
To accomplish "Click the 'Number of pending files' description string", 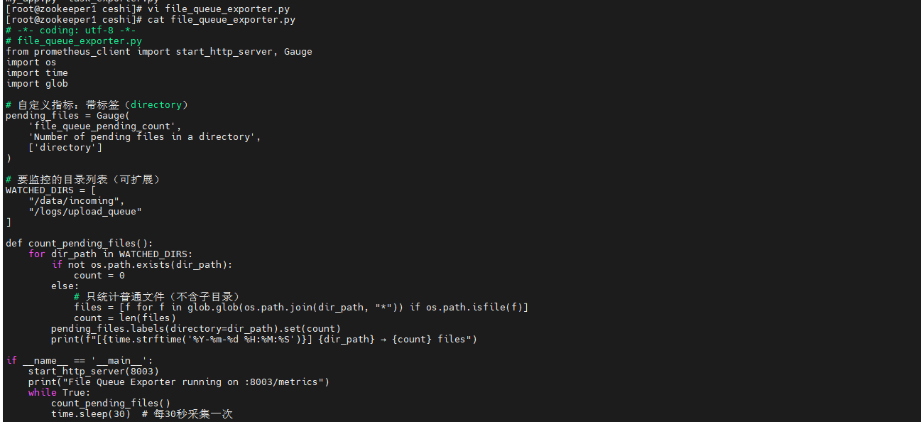I will click(x=144, y=136).
